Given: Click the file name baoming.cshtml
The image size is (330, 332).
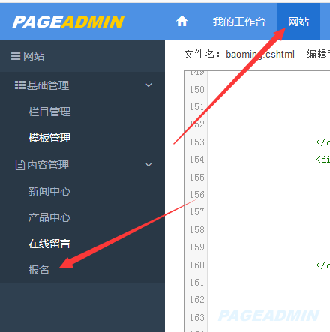Looking at the screenshot, I should tap(260, 54).
